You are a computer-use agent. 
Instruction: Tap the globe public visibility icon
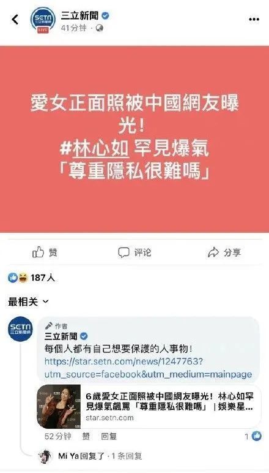100,28
